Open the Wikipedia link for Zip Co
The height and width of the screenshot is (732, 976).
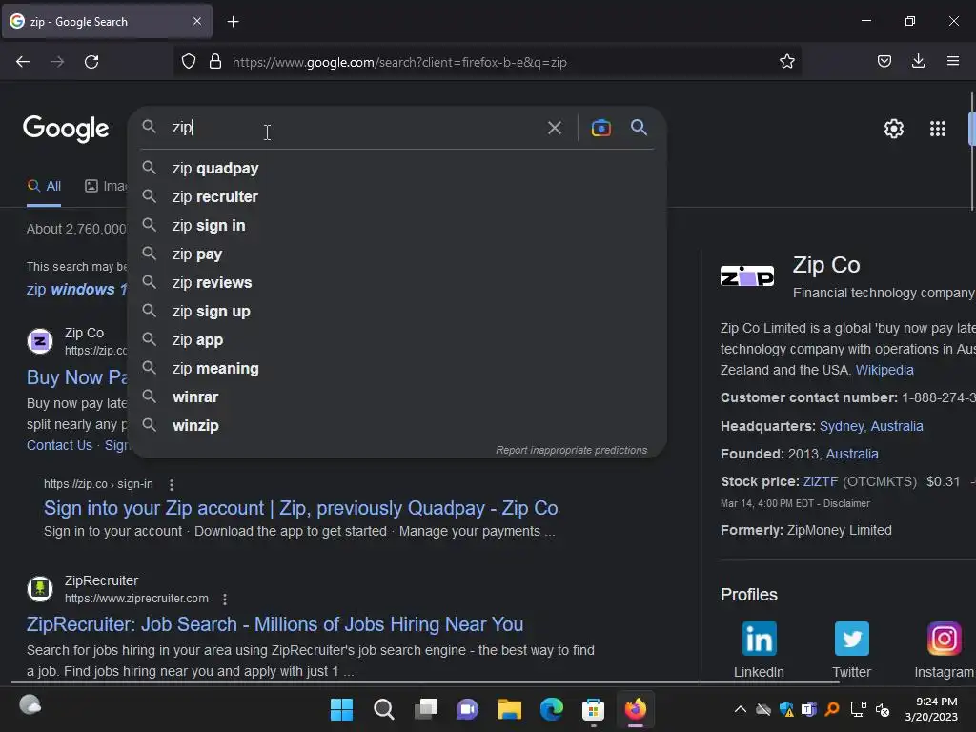point(884,370)
